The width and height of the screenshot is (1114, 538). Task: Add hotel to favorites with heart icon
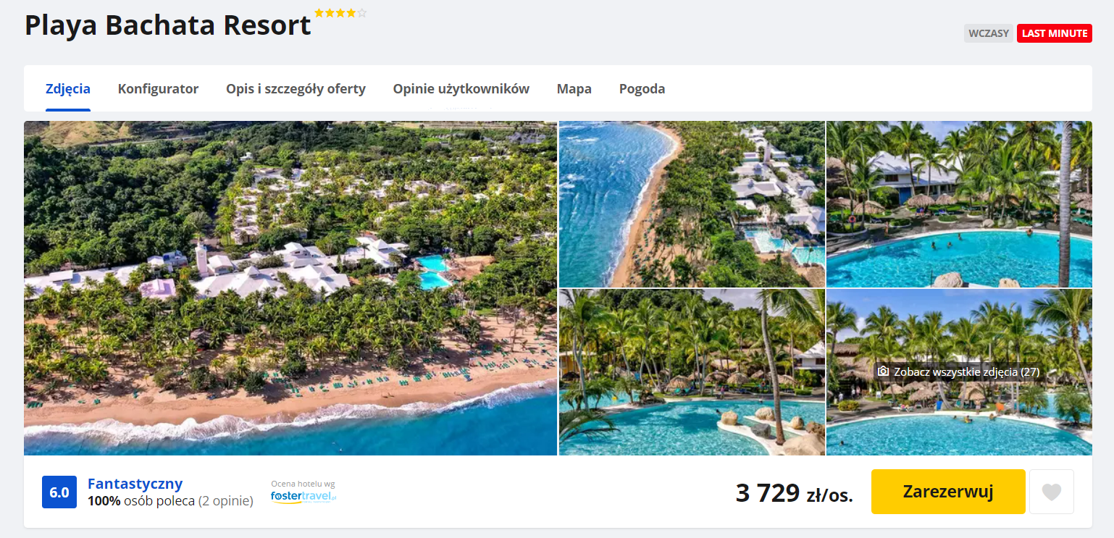click(1051, 492)
